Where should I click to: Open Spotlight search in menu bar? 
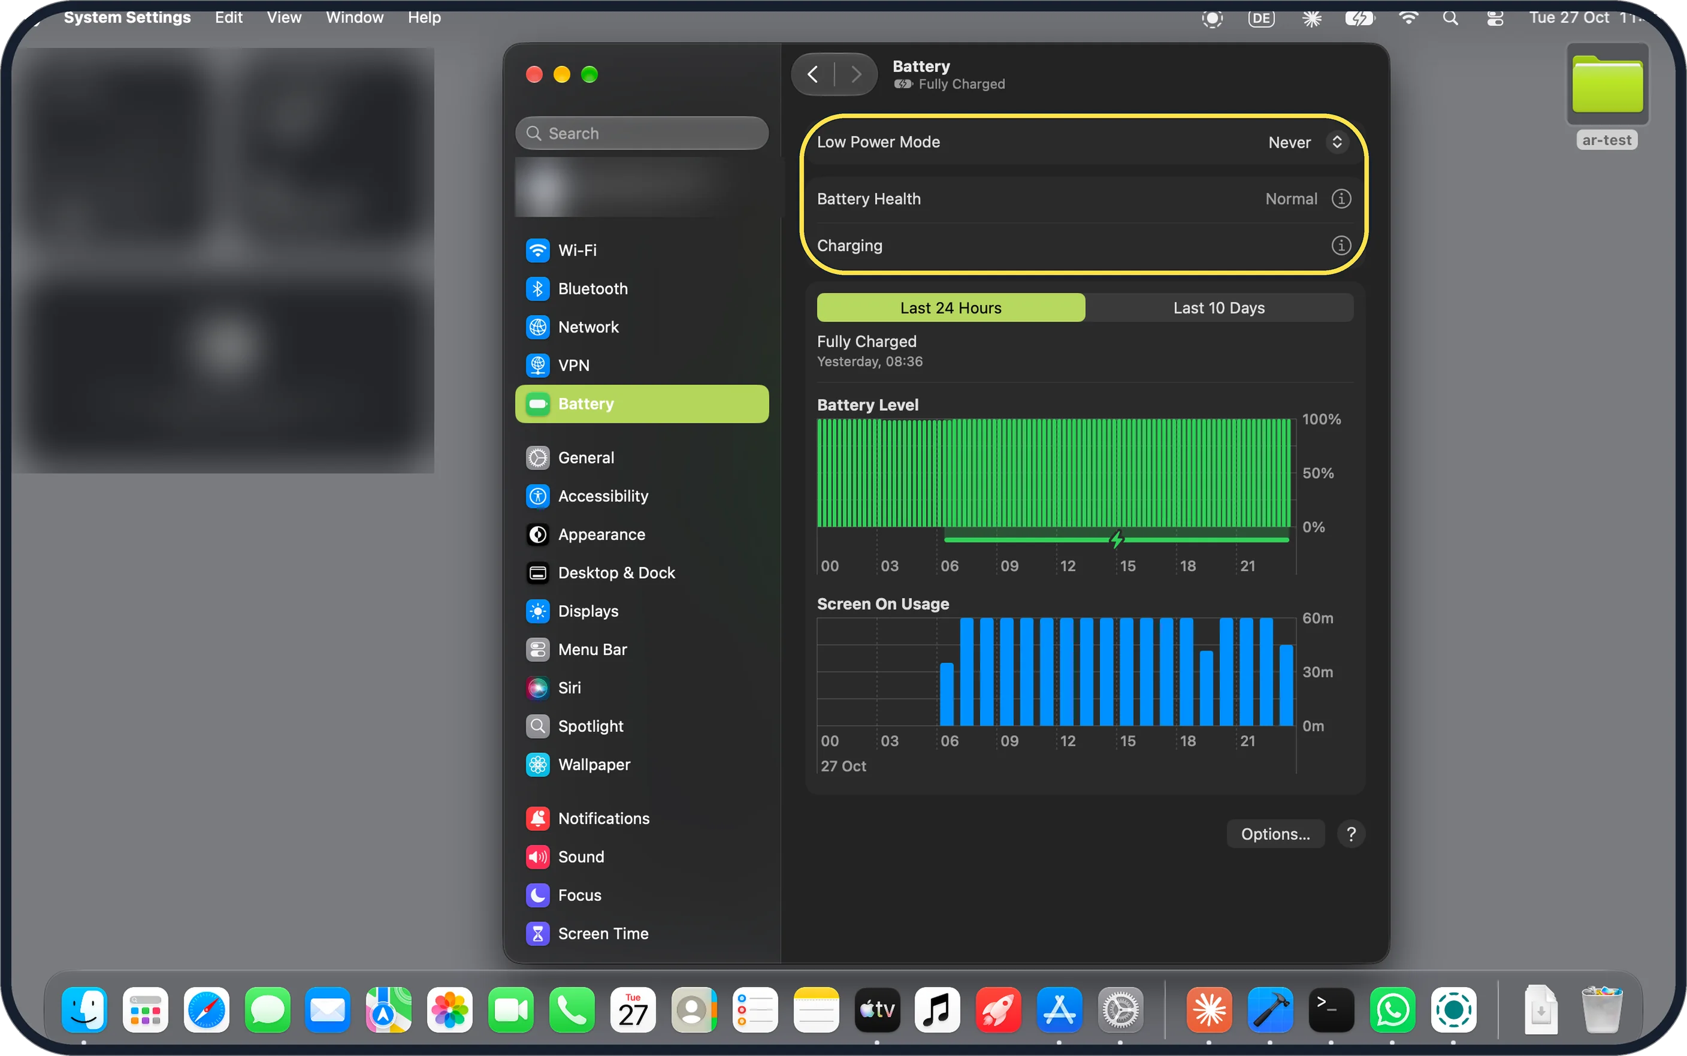point(1450,18)
